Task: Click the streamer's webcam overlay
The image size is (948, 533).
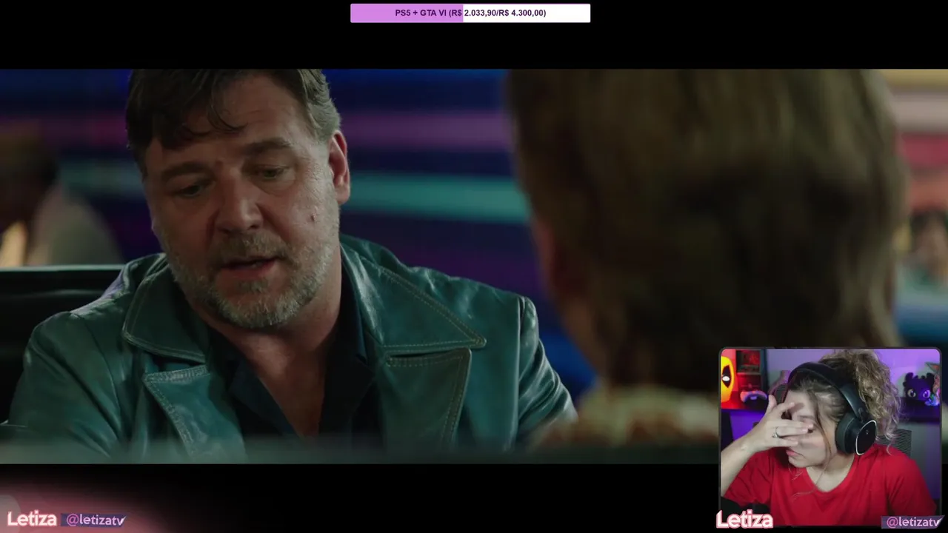Action: click(830, 437)
